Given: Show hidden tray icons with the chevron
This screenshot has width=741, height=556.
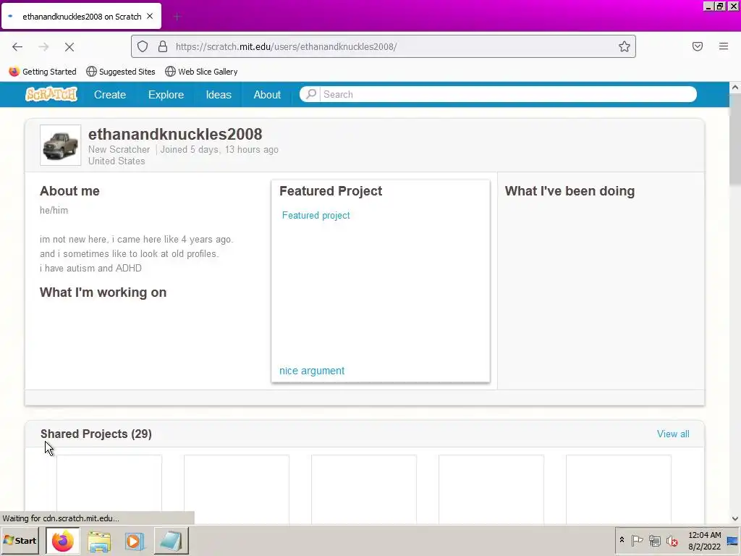Looking at the screenshot, I should (622, 540).
